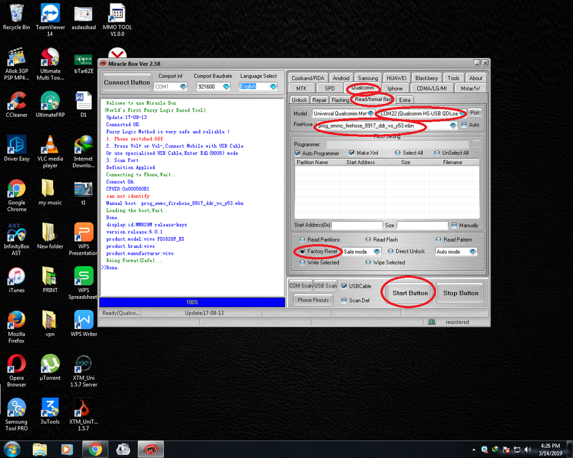The image size is (573, 458).
Task: Open the my music folder
Action: [50, 192]
